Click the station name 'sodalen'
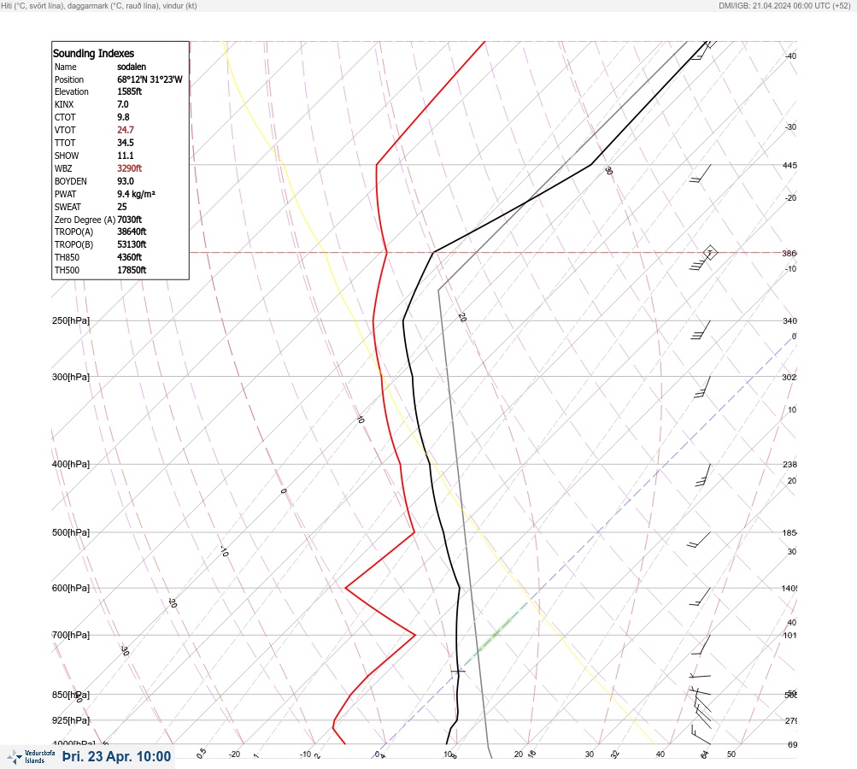 (132, 67)
